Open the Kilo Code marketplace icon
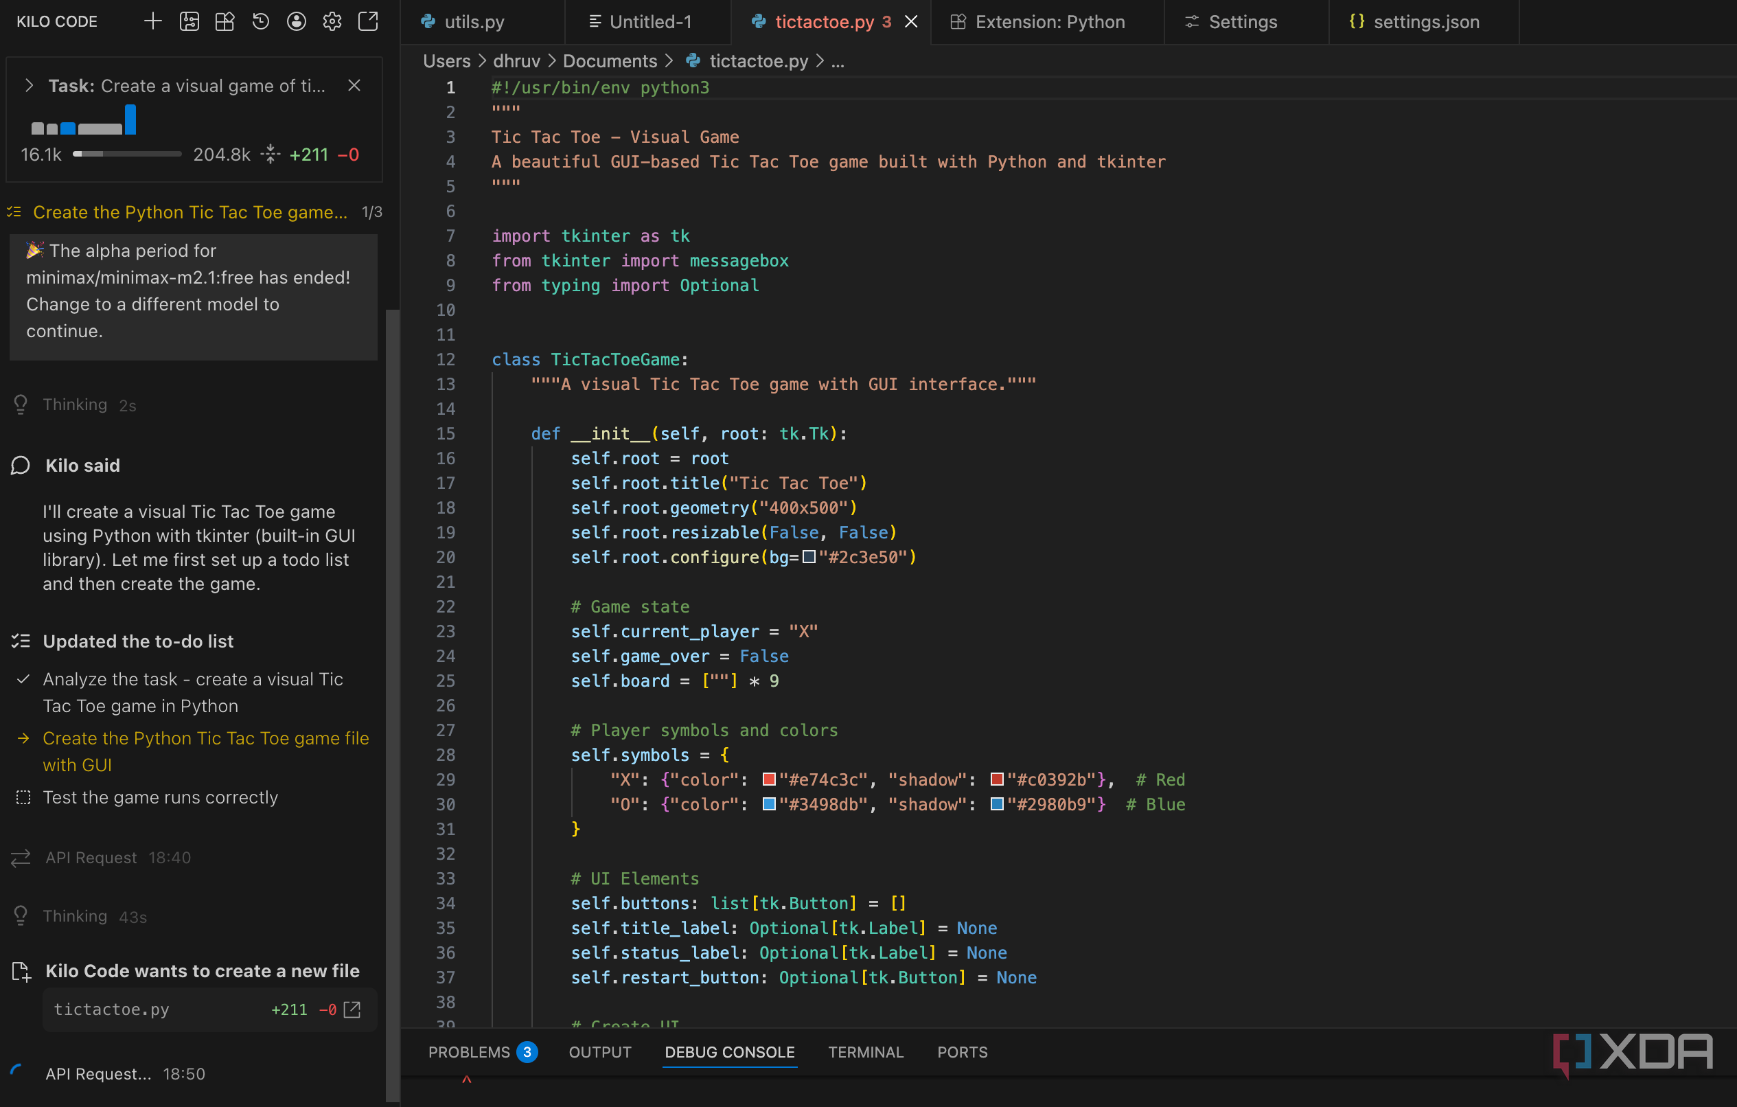Screen dimensions: 1737x1107 click(225, 22)
